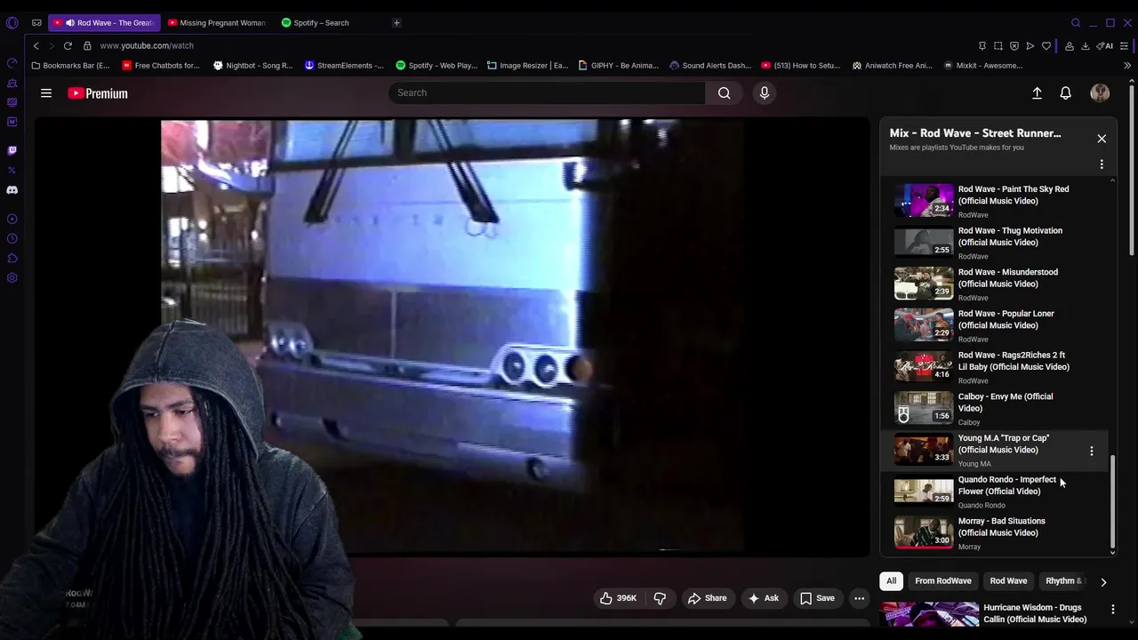Save the video to a playlist
Image resolution: width=1138 pixels, height=640 pixels.
click(817, 598)
